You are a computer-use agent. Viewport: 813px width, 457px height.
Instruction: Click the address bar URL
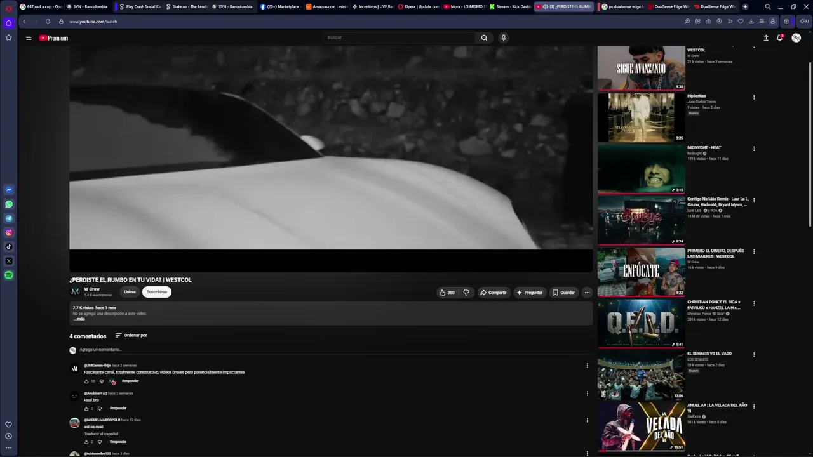(93, 22)
